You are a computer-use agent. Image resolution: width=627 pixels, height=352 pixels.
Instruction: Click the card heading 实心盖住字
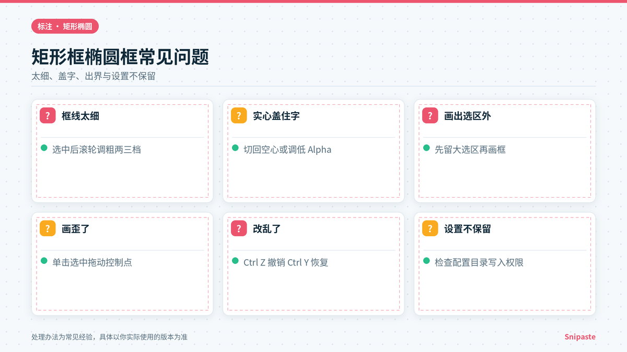[x=276, y=116]
